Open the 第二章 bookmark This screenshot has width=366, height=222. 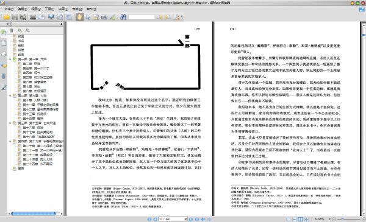pos(32,64)
